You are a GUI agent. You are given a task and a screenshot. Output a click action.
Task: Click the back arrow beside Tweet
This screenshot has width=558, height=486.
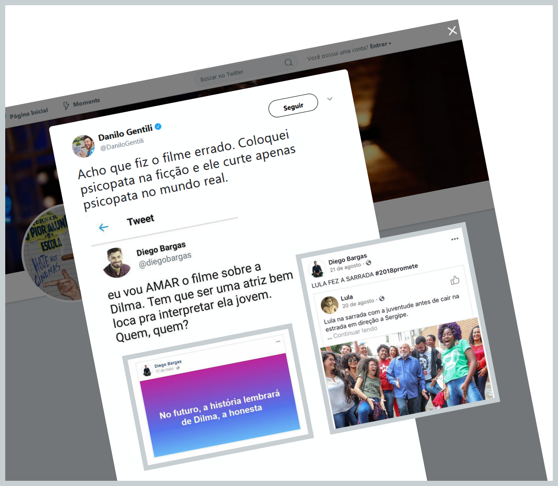click(103, 227)
